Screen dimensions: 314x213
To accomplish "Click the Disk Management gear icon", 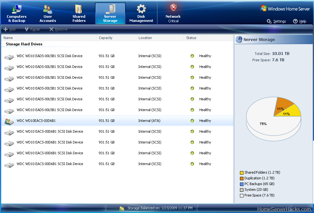I will (141, 9).
